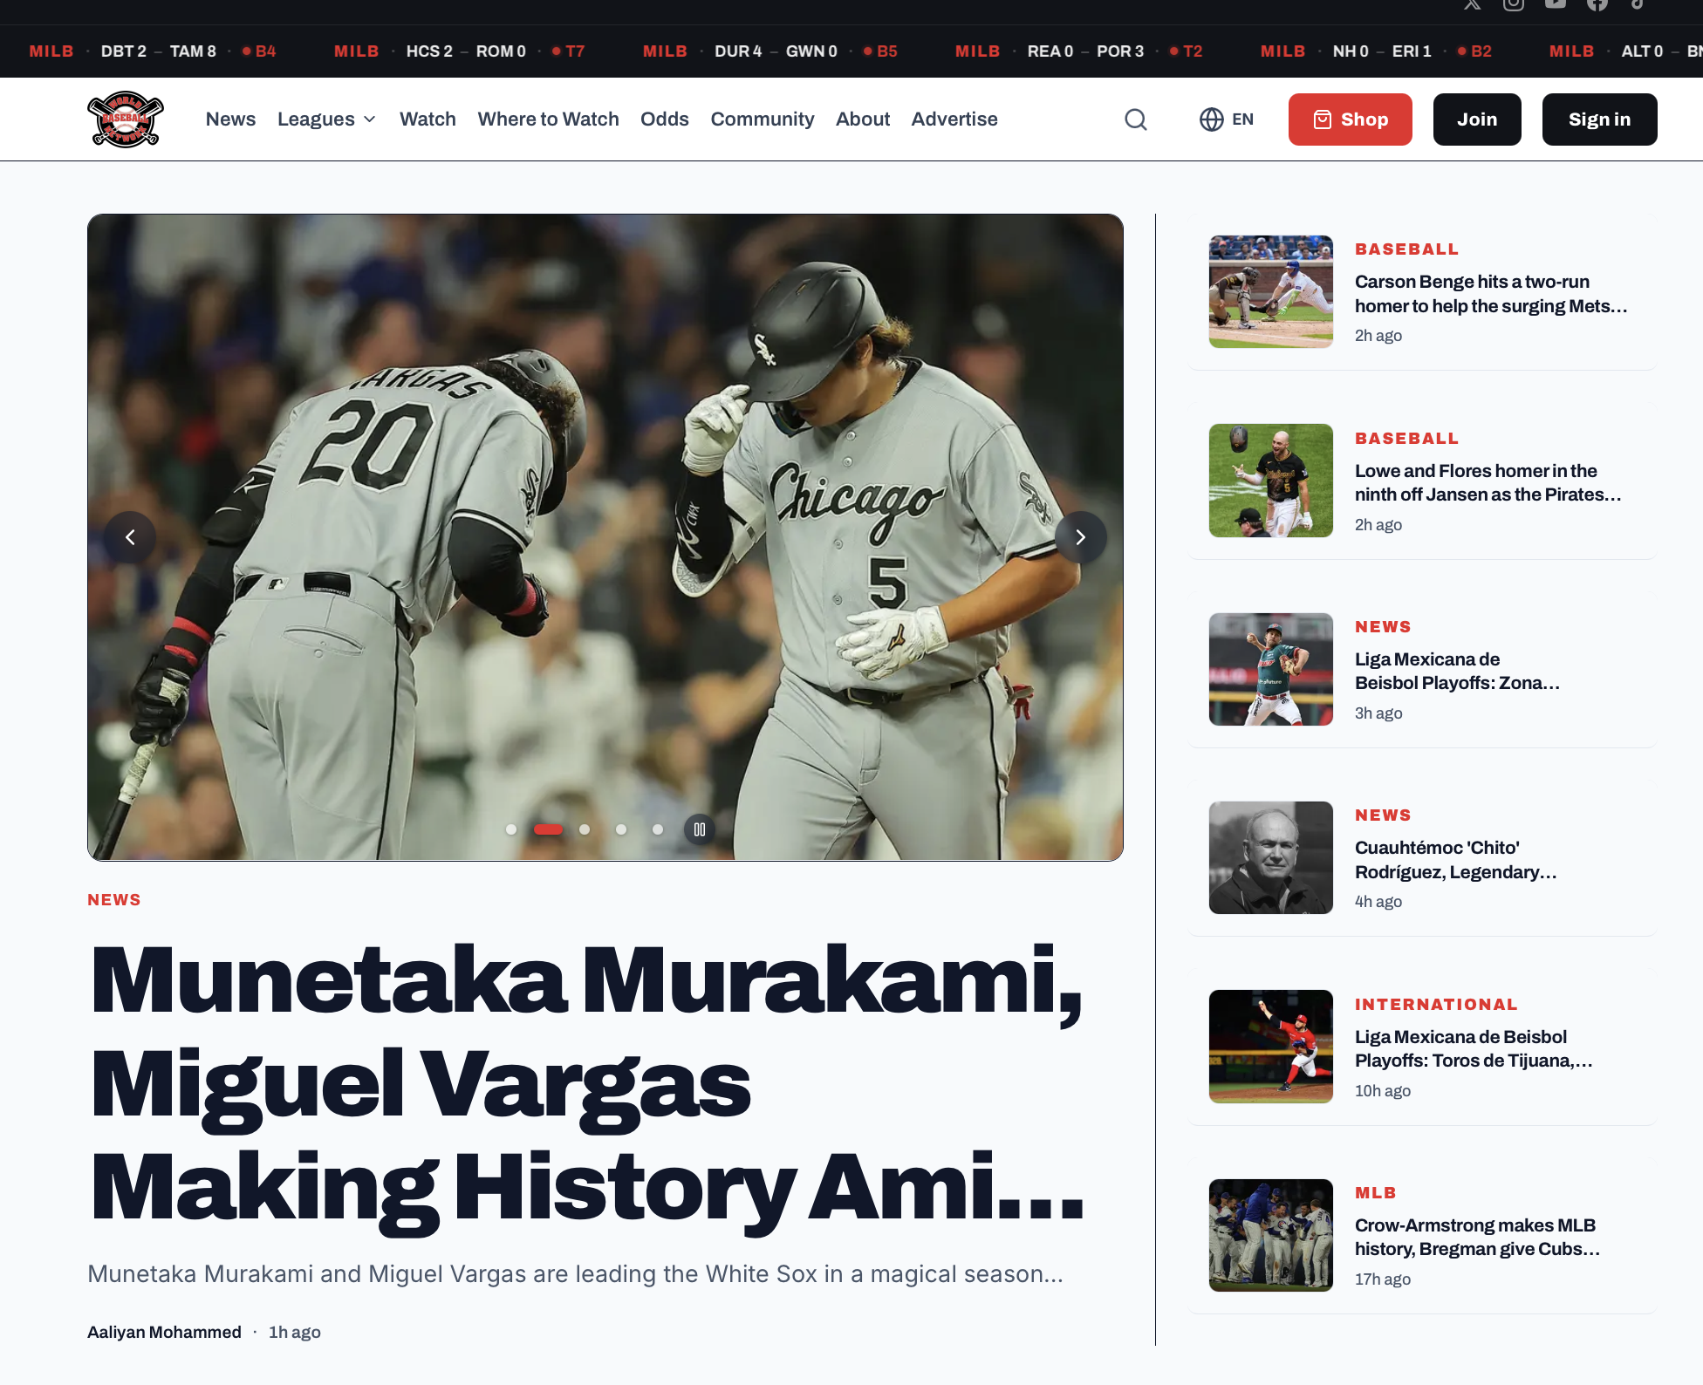Open the YouTube social icon

(1556, 3)
